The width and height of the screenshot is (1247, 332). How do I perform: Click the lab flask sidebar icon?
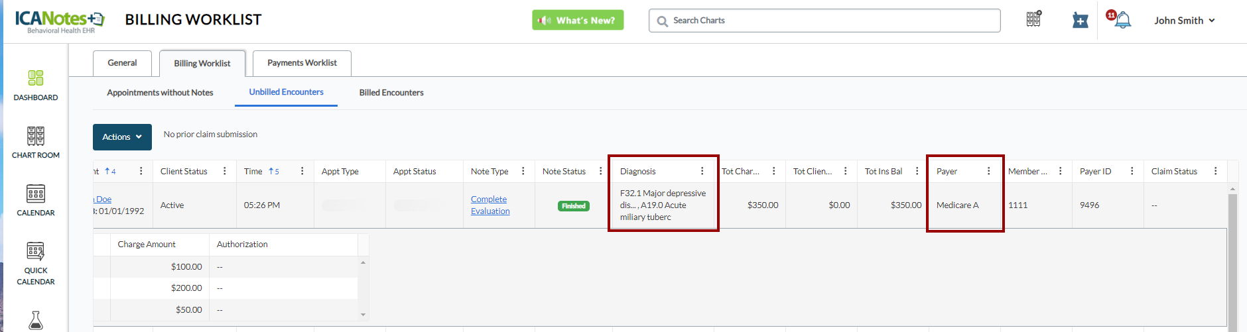pos(36,320)
